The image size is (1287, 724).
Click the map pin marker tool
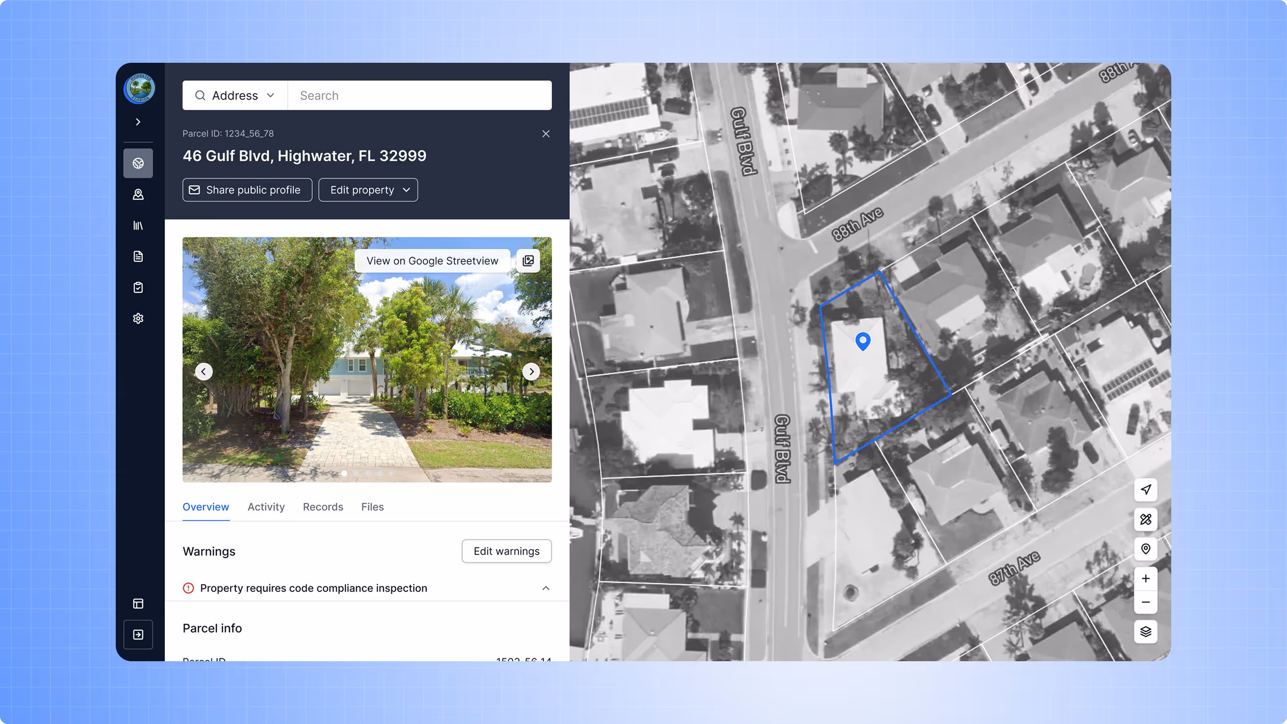pyautogui.click(x=1145, y=549)
